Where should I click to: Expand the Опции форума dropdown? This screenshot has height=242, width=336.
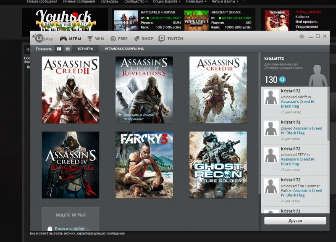click(167, 2)
